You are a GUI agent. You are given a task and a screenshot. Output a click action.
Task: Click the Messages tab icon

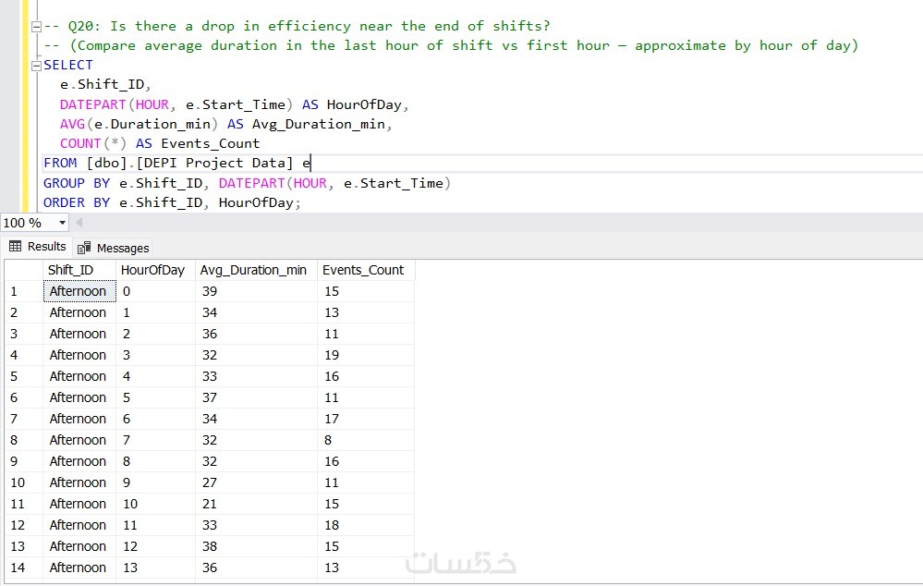[84, 248]
